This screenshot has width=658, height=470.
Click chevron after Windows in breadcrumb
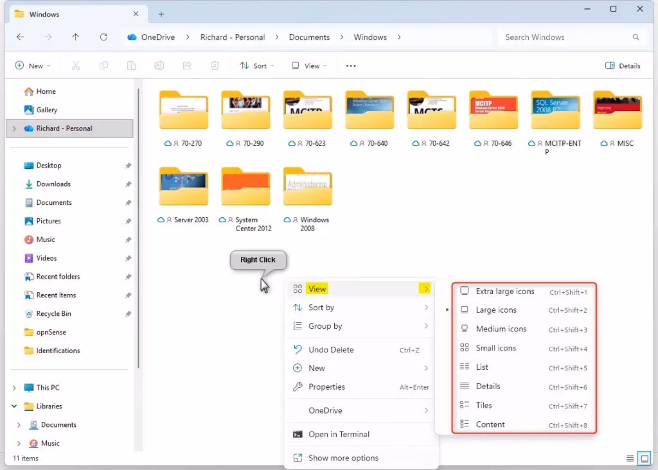coord(399,37)
